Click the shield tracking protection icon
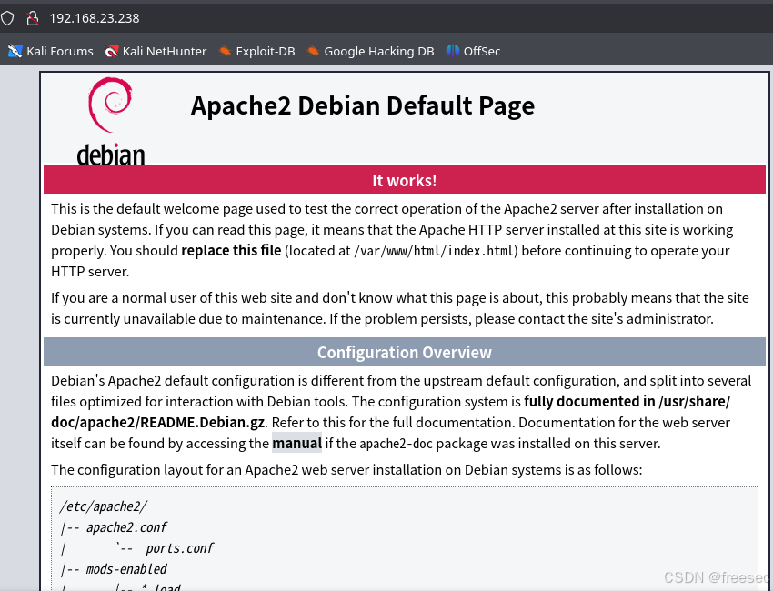Screen dimensions: 773x591 click(7, 18)
